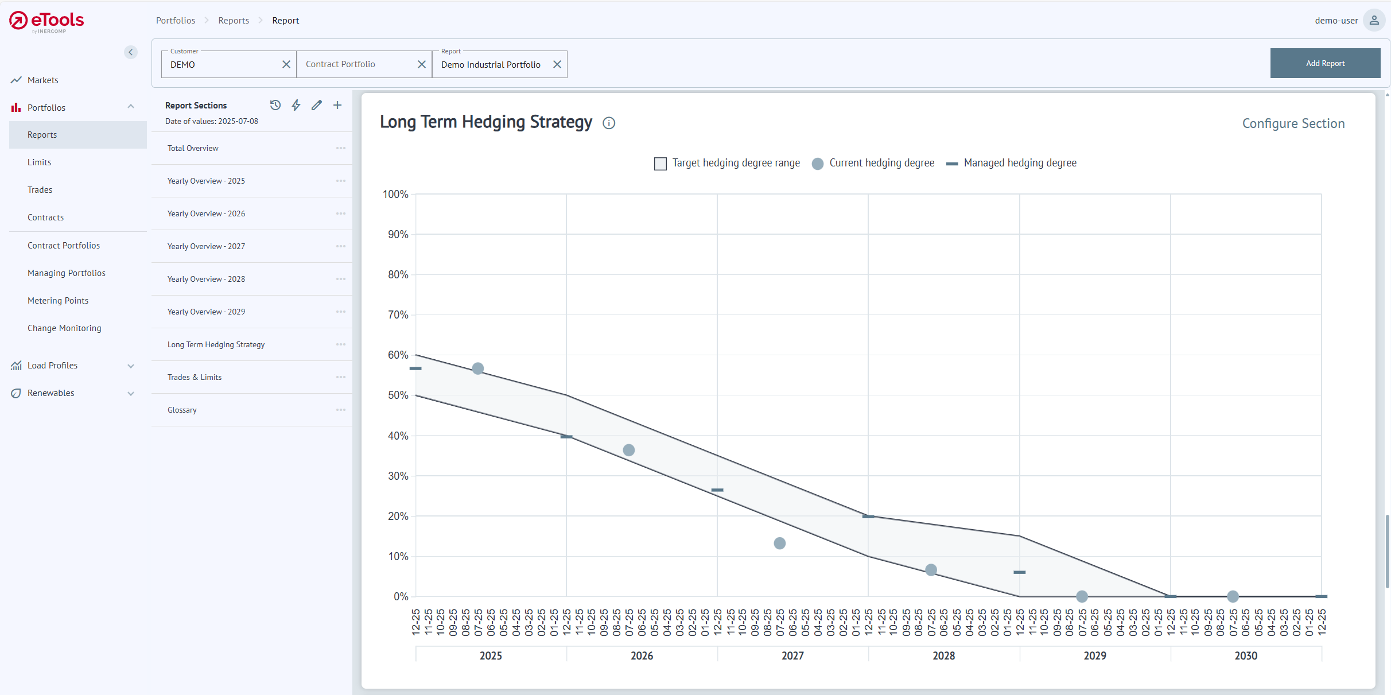Click the info icon beside Long Term Hedging Strategy
Image resolution: width=1391 pixels, height=695 pixels.
[x=609, y=123]
